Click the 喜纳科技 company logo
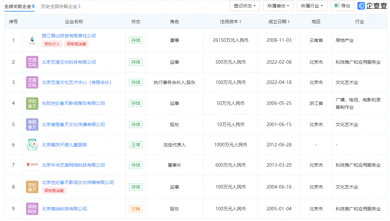Screen dimensions: 390x221 click(x=32, y=209)
